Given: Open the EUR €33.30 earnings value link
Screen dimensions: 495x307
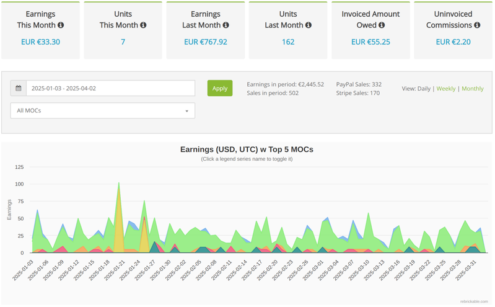Looking at the screenshot, I should 40,42.
